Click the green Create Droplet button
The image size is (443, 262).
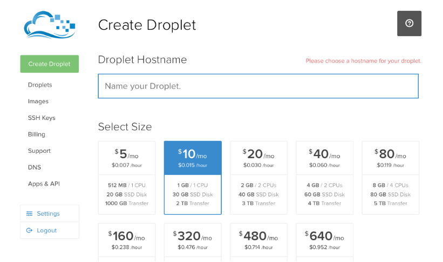click(x=50, y=64)
